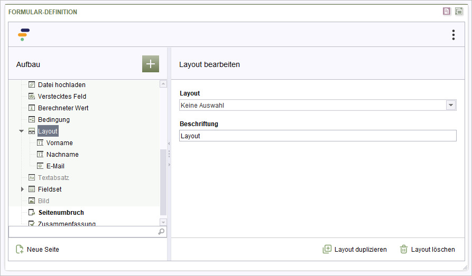Select the Vorname field item
Image resolution: width=472 pixels, height=276 pixels.
tap(60, 143)
